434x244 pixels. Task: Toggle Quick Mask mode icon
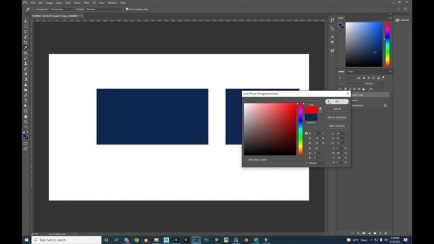point(26,144)
